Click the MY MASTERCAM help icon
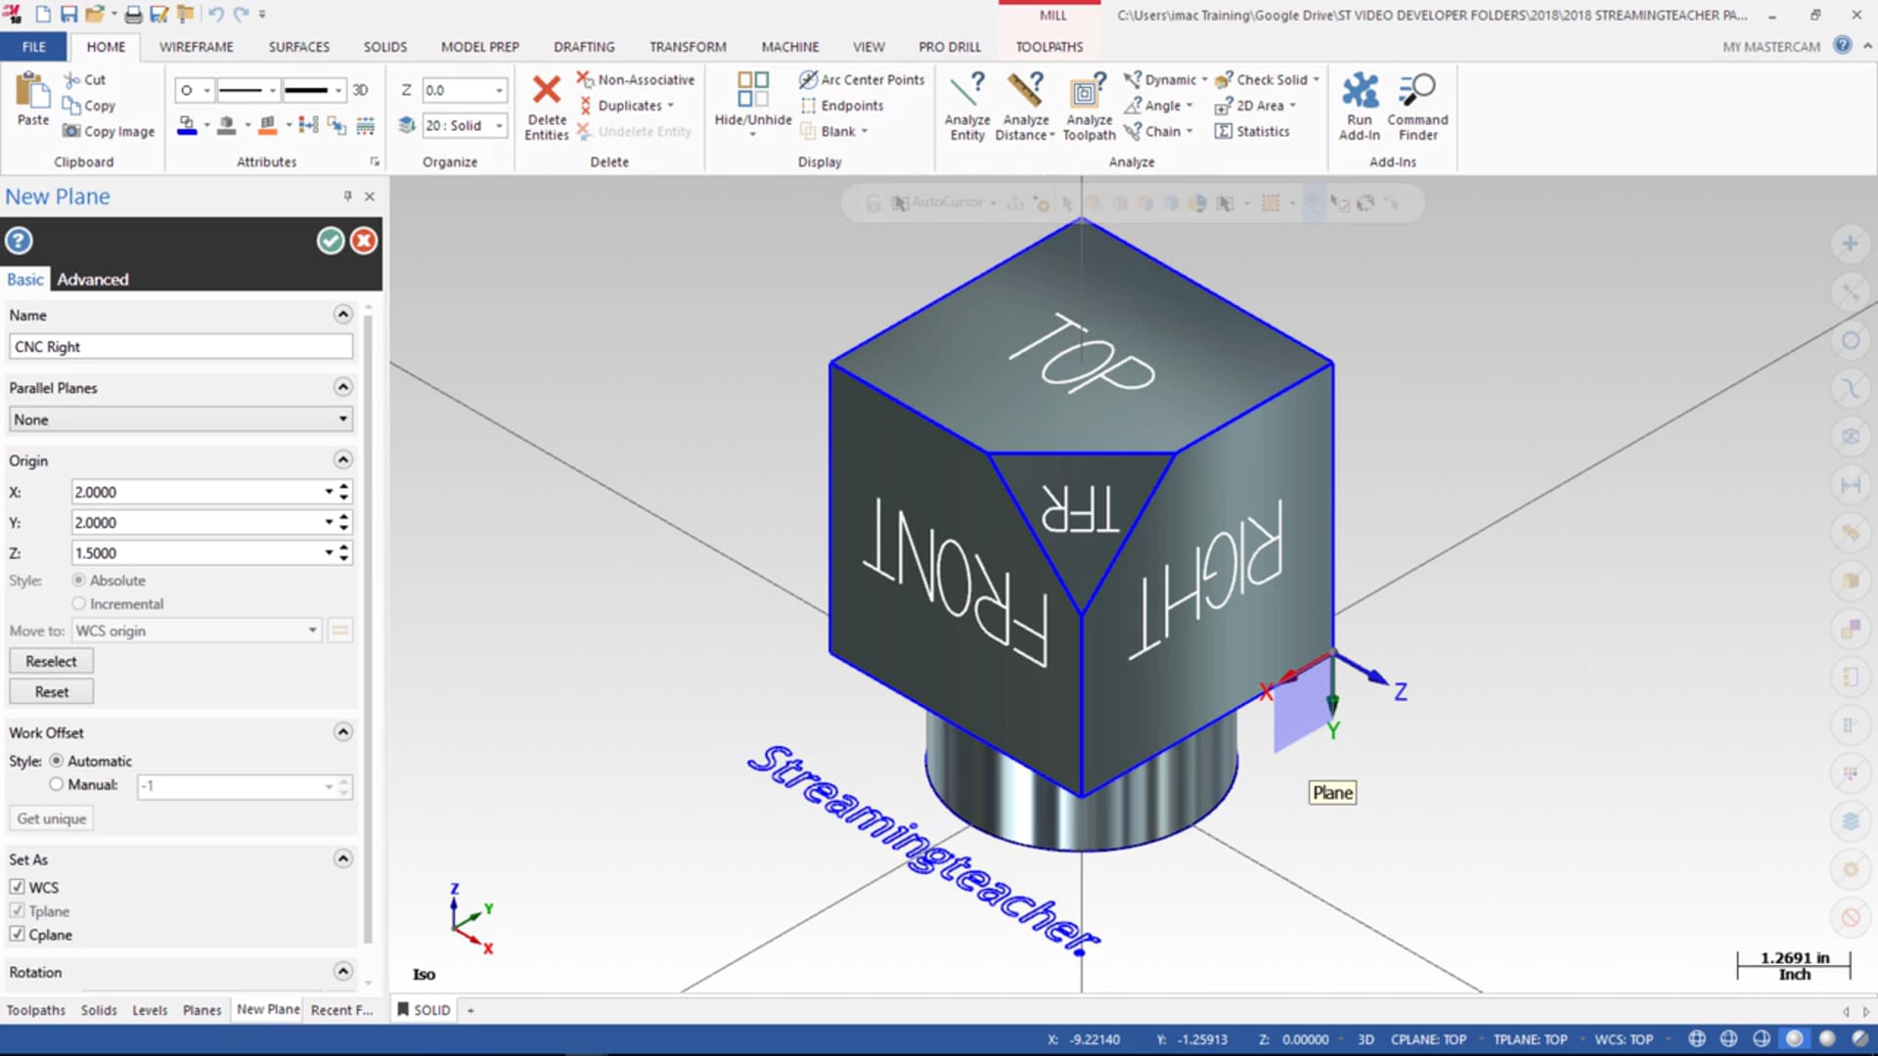 point(1843,45)
